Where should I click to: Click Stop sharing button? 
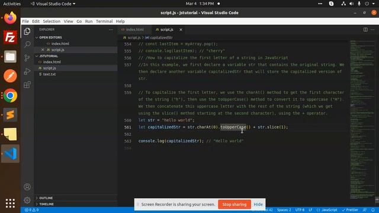(x=235, y=204)
